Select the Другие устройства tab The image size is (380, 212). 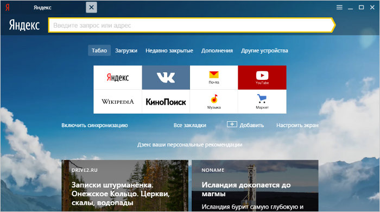pyautogui.click(x=264, y=51)
